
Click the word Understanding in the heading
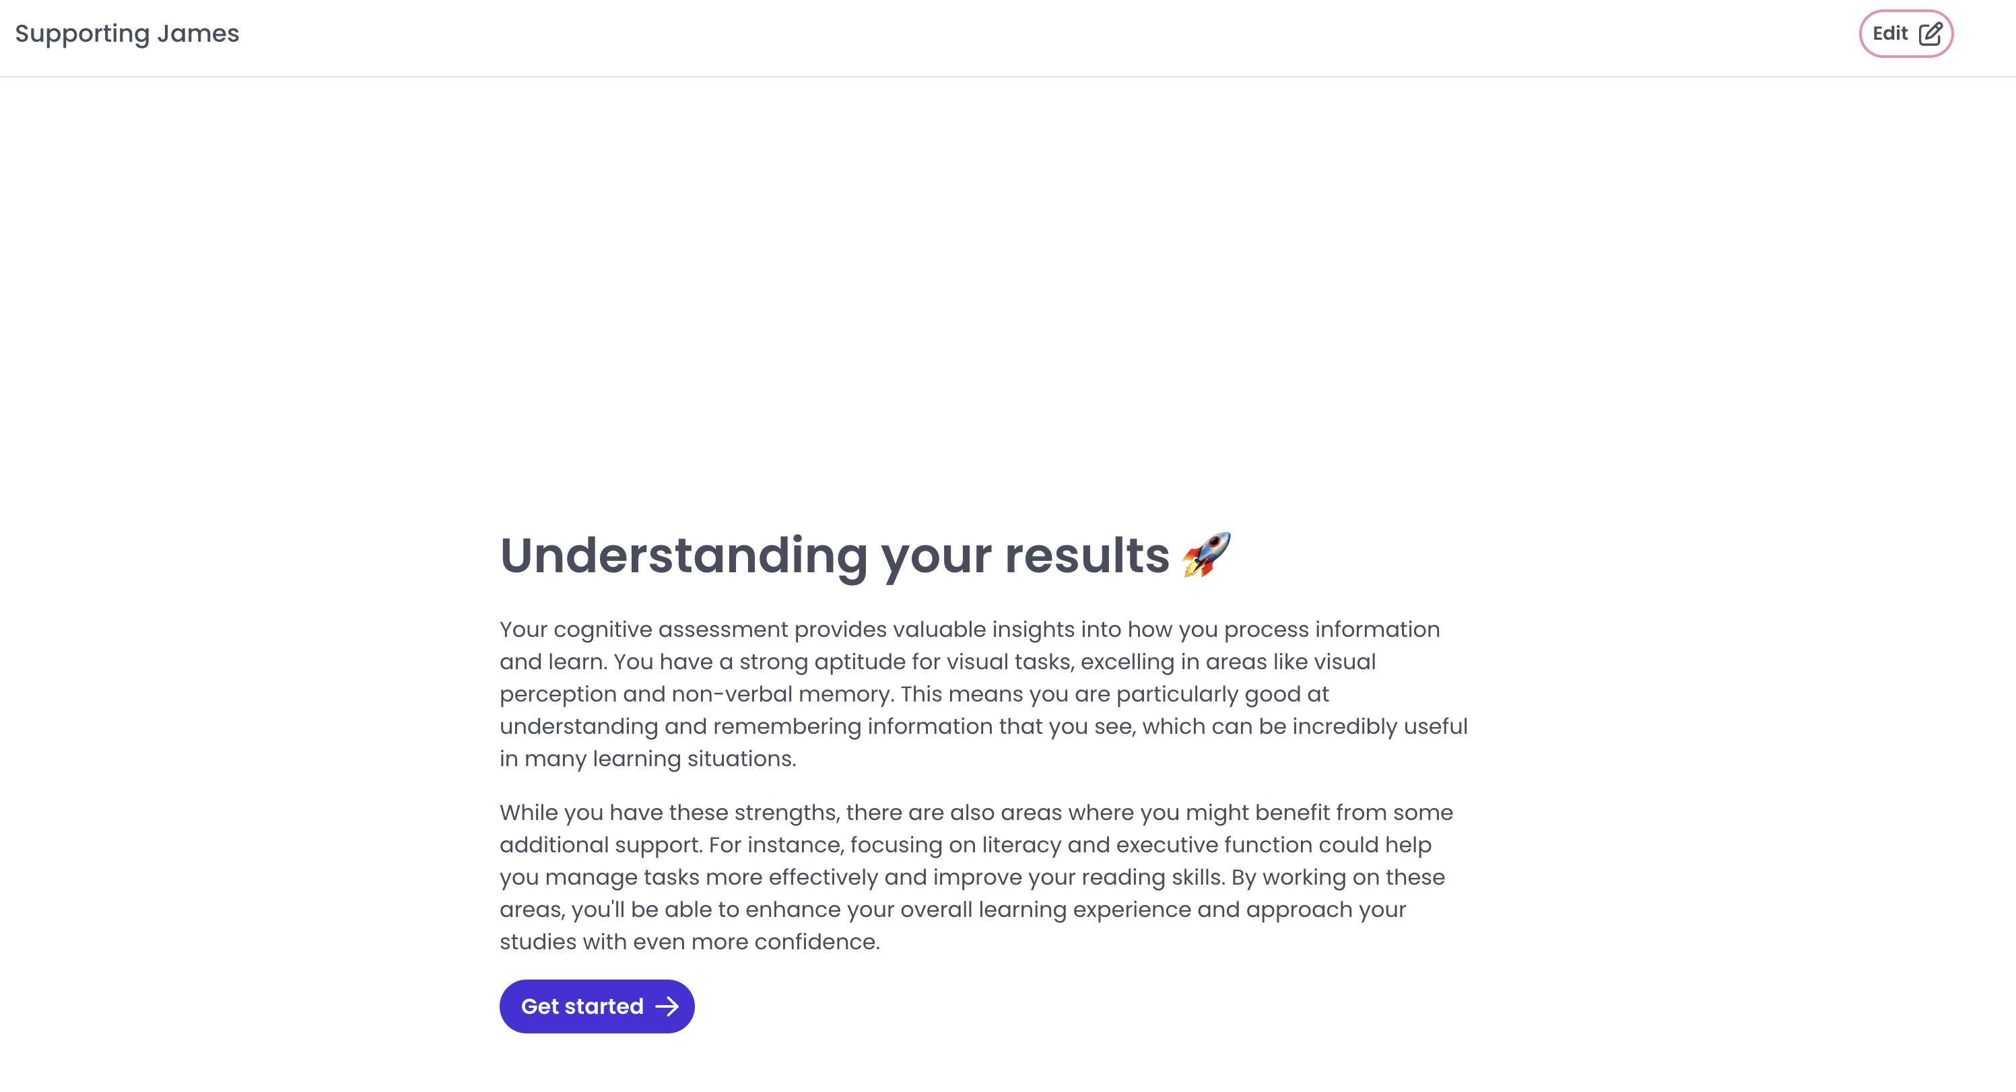683,555
